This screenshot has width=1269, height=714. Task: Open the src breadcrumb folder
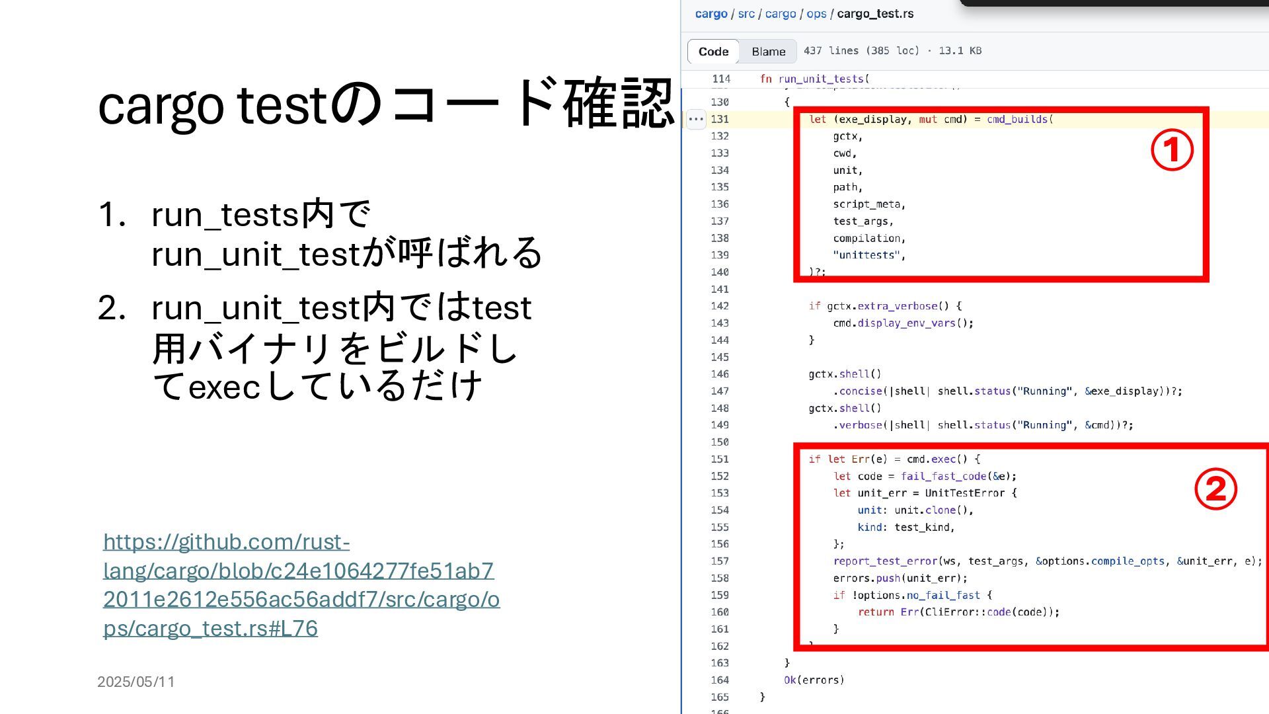click(x=746, y=14)
